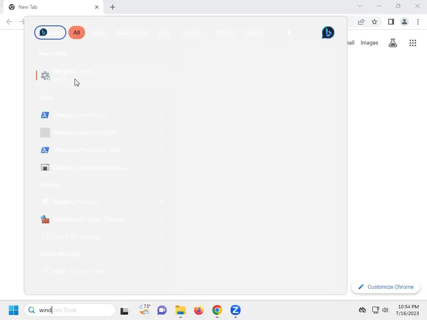Open a new Chrome tab
Screen dimensions: 427x320
point(113,7)
